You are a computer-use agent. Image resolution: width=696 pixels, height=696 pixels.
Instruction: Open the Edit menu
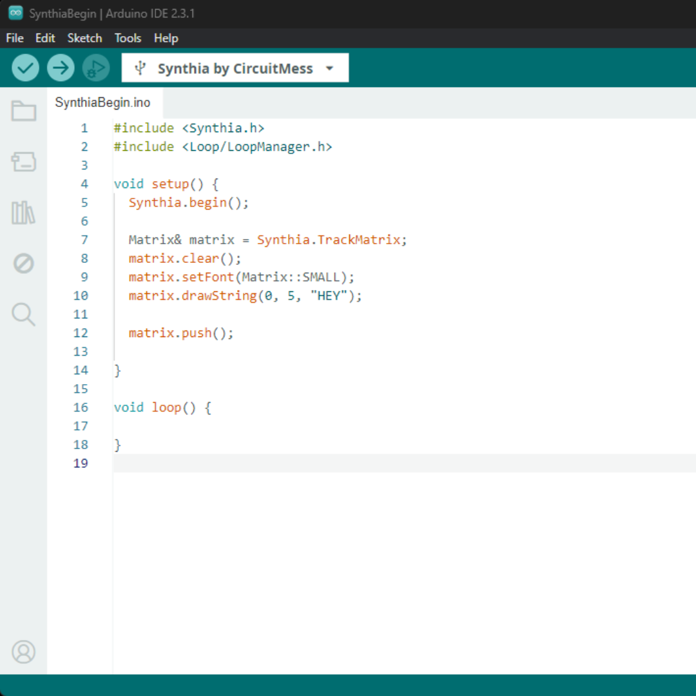point(45,38)
